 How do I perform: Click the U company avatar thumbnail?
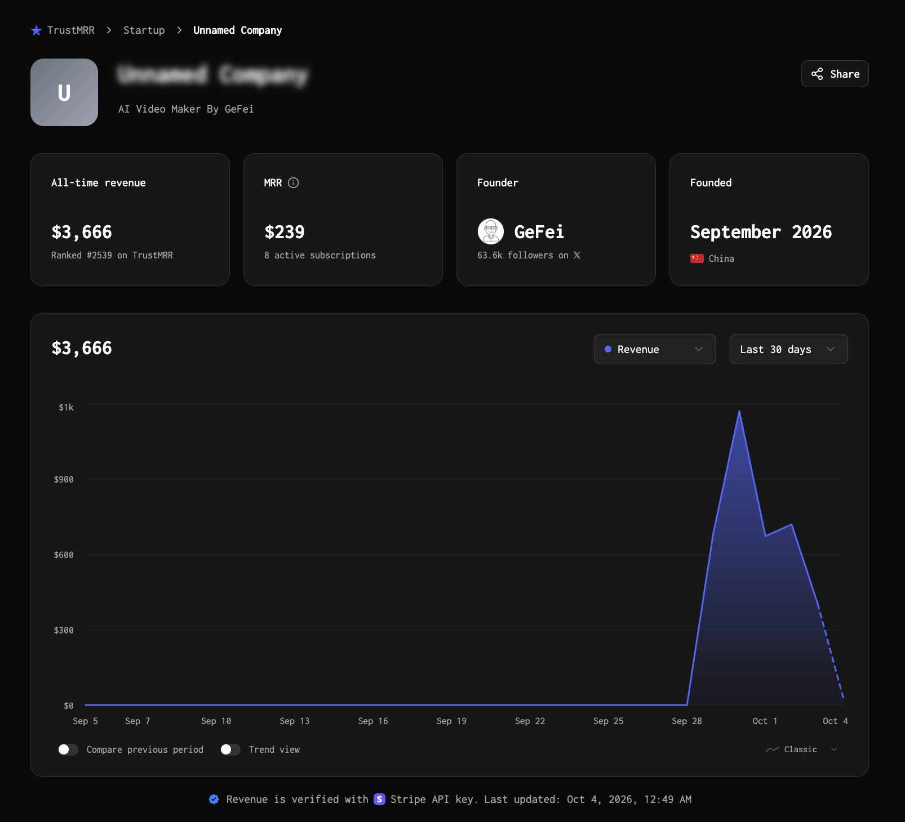click(64, 92)
